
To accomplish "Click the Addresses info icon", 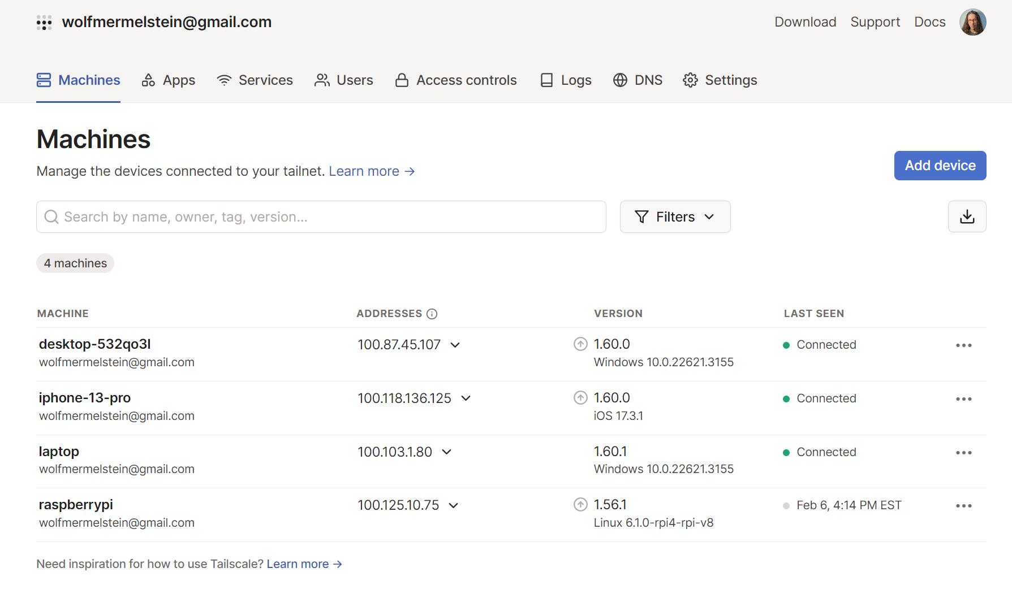I will coord(432,314).
